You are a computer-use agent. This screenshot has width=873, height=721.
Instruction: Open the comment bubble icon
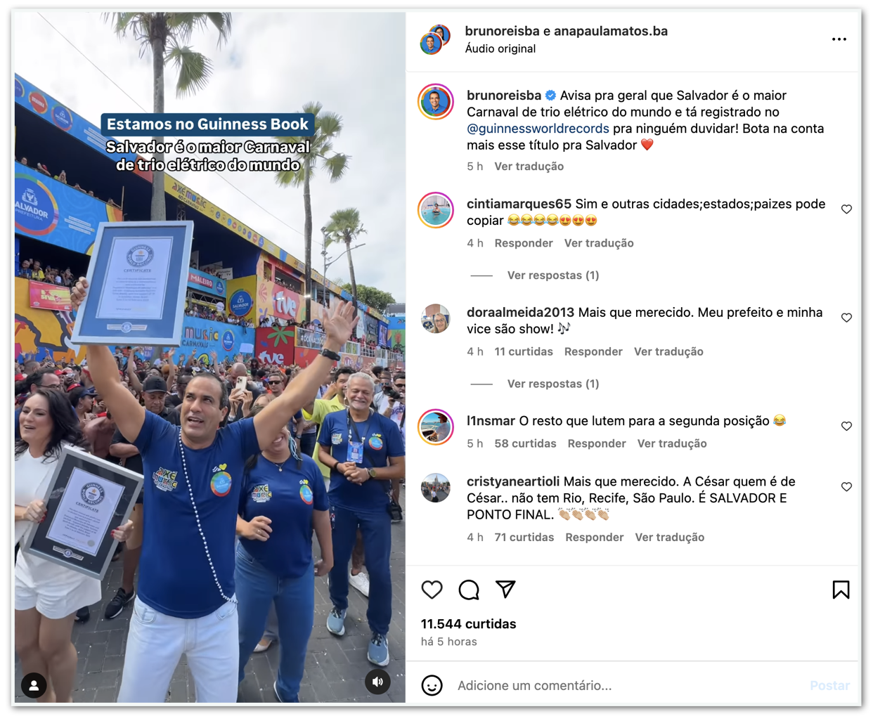tap(469, 590)
